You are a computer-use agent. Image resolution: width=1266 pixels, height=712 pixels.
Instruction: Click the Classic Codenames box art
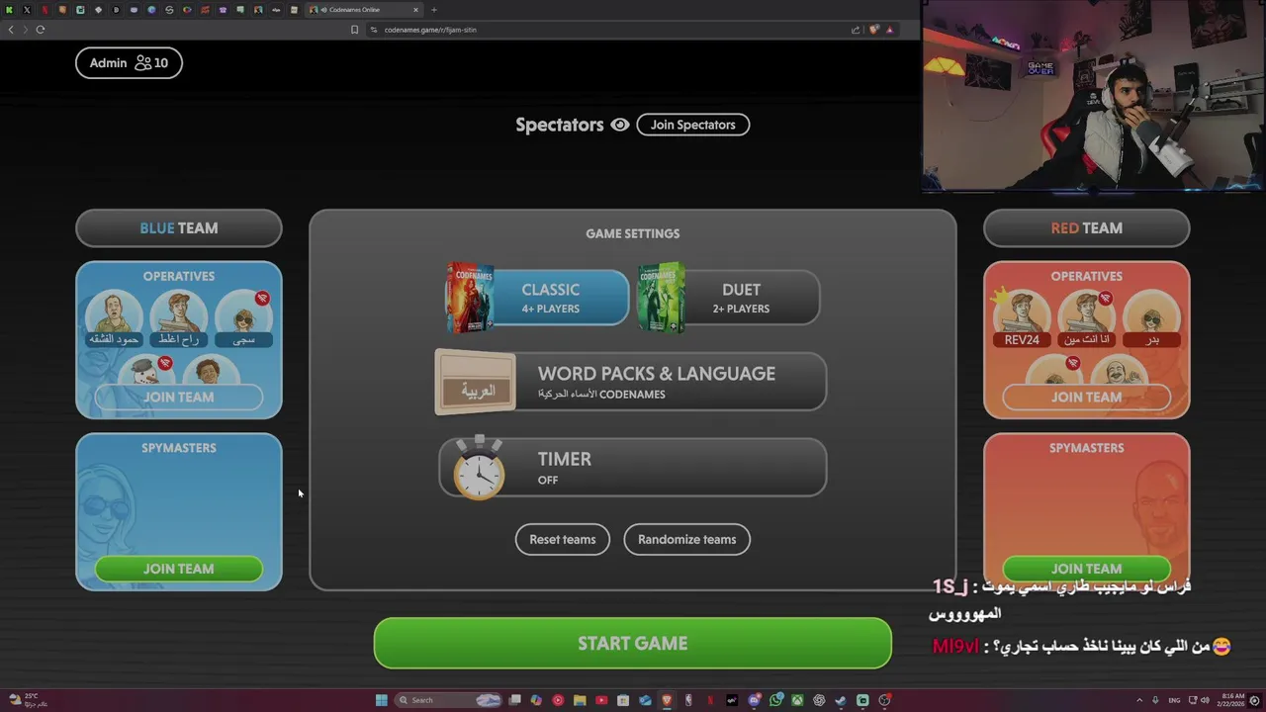[x=471, y=298]
